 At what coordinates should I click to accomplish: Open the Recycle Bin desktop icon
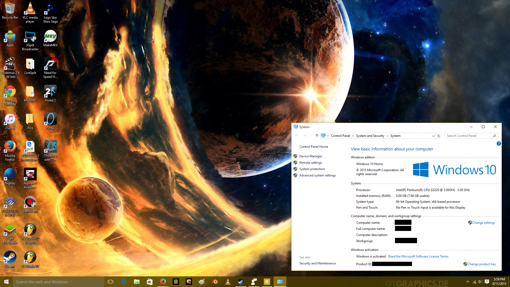pos(10,11)
